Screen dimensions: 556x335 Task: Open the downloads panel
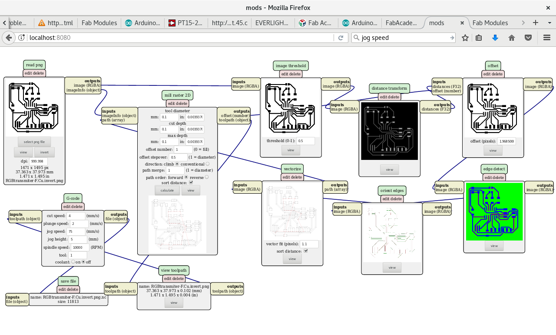(x=495, y=38)
